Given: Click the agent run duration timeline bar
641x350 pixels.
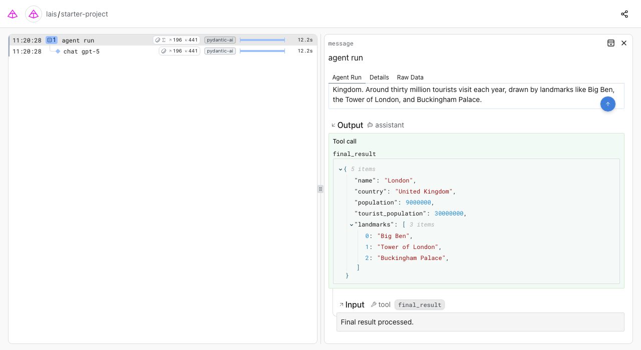Looking at the screenshot, I should coord(262,40).
